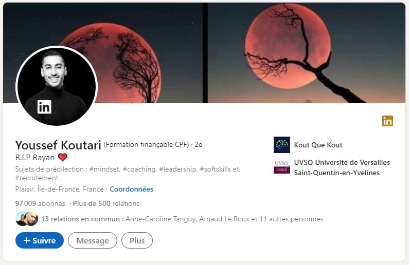
Task: Open the mutual connections avatar pair
Action: point(27,219)
